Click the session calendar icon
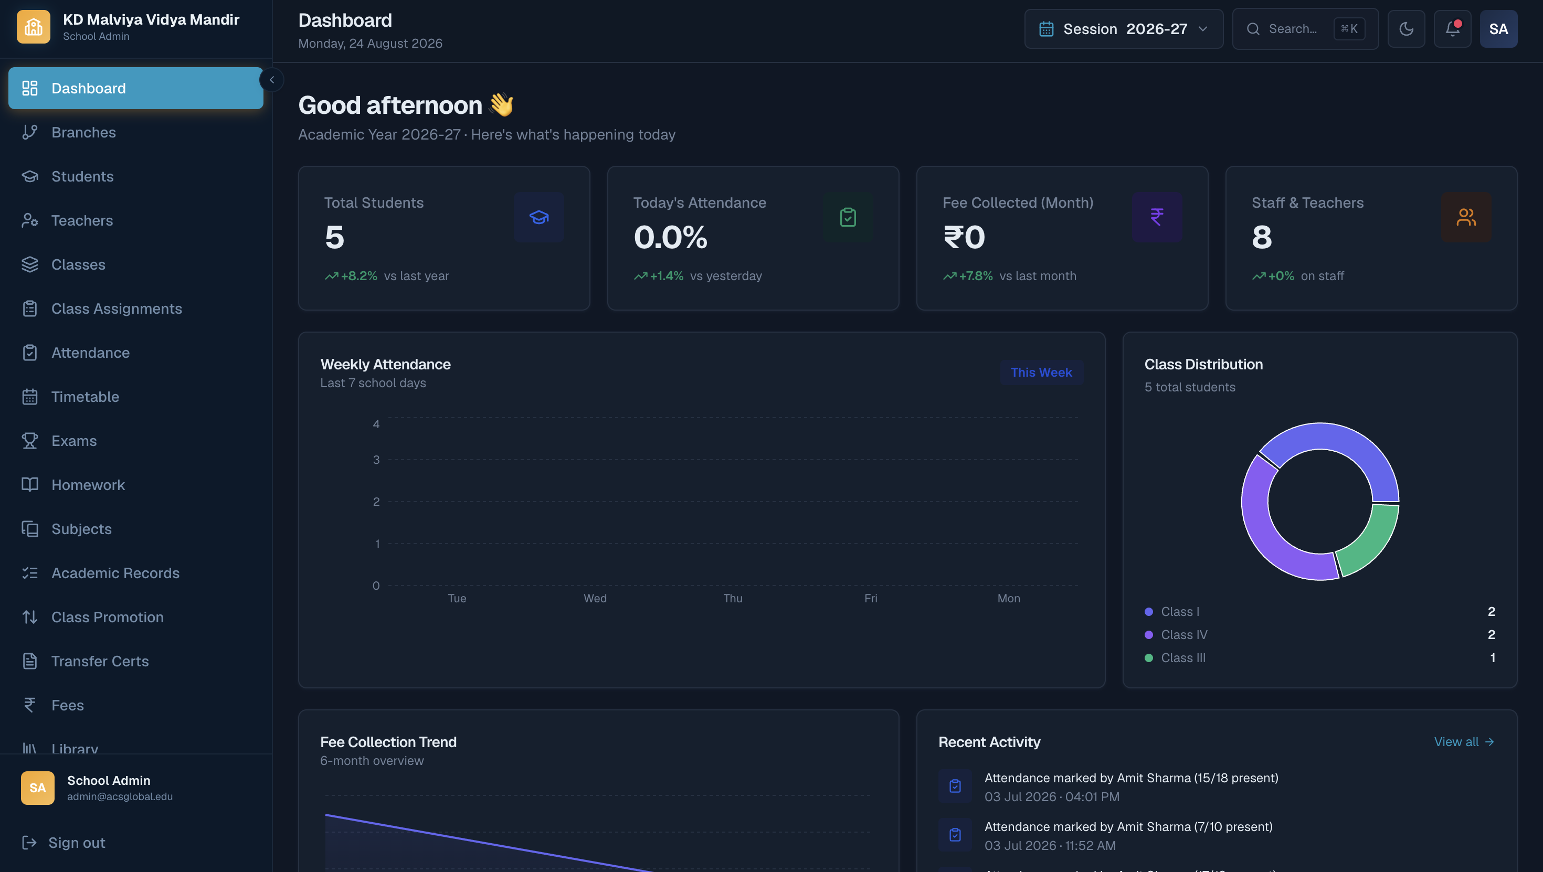Image resolution: width=1543 pixels, height=872 pixels. point(1047,29)
